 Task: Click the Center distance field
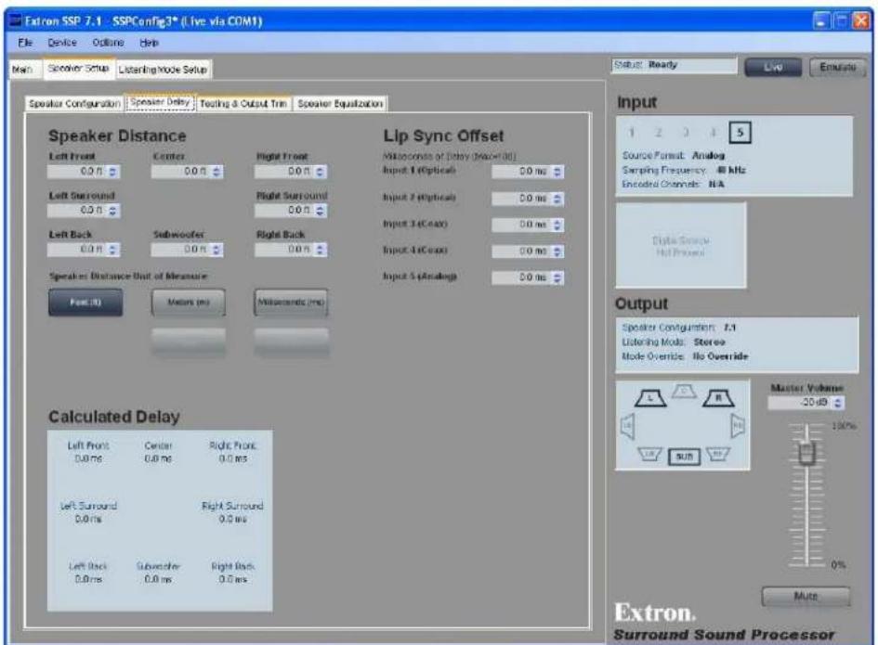(x=187, y=172)
